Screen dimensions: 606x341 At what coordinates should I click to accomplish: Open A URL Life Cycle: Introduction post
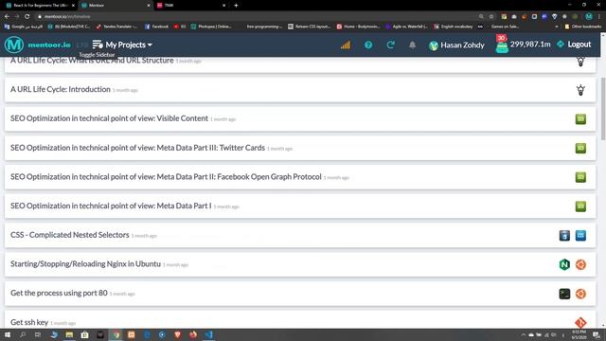pos(61,89)
